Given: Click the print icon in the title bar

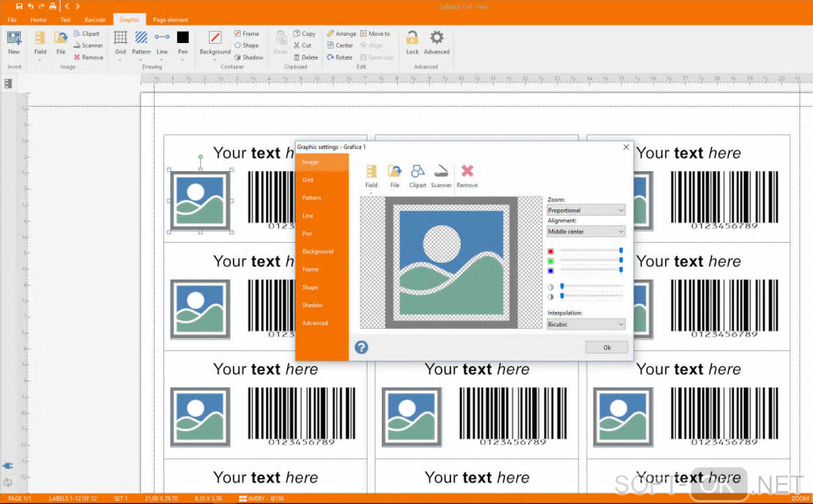Looking at the screenshot, I should [53, 6].
